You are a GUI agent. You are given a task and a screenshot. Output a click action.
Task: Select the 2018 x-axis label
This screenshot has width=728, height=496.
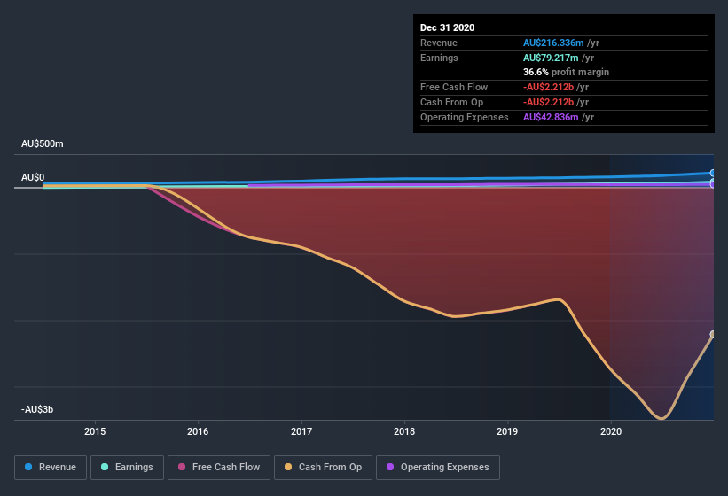coord(404,431)
